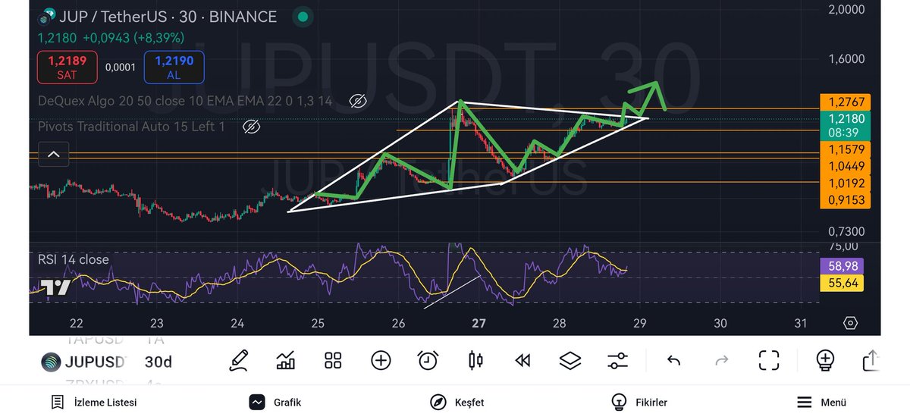Viewport: 910px width, 420px height.
Task: Redo the chart action
Action: click(722, 361)
